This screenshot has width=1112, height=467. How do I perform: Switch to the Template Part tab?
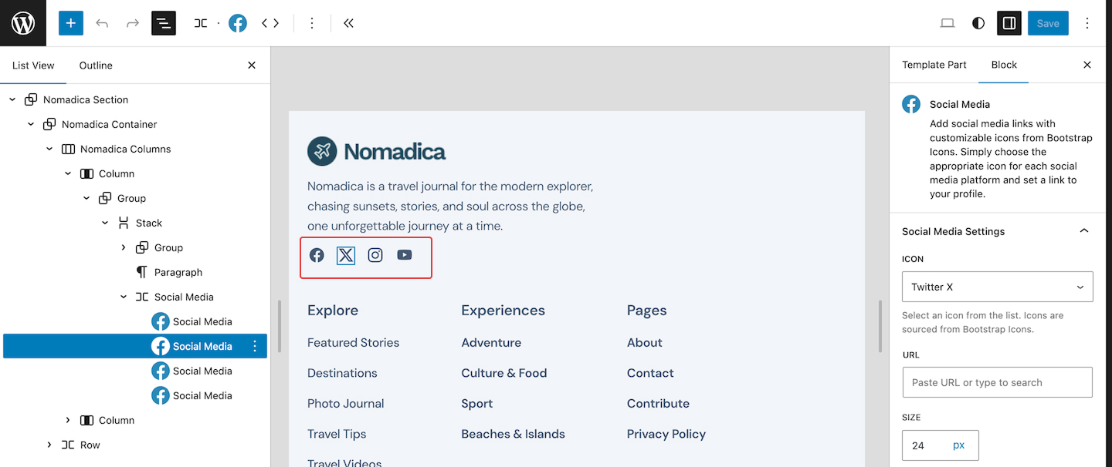coord(934,65)
